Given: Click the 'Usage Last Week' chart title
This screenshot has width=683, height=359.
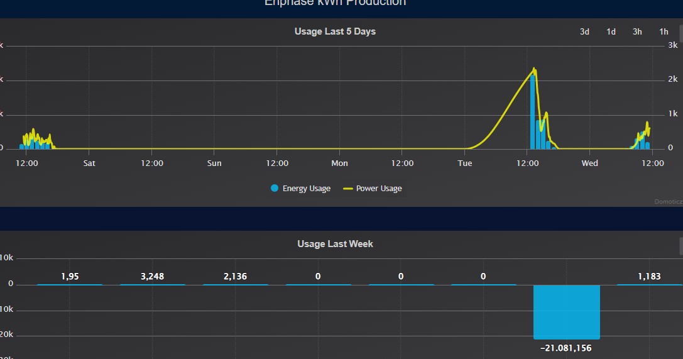Looking at the screenshot, I should 335,244.
